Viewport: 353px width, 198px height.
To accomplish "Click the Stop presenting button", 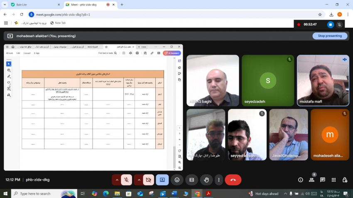I will [x=330, y=36].
